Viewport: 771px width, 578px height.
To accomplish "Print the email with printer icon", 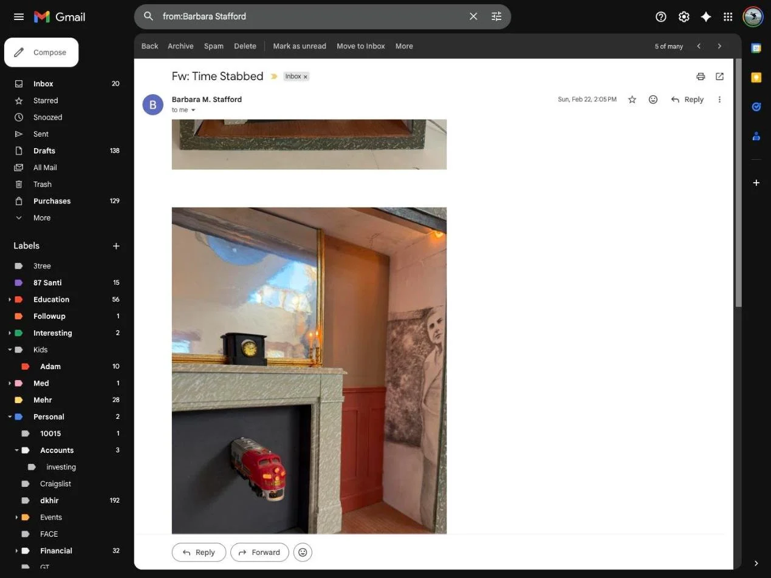I will (x=701, y=76).
